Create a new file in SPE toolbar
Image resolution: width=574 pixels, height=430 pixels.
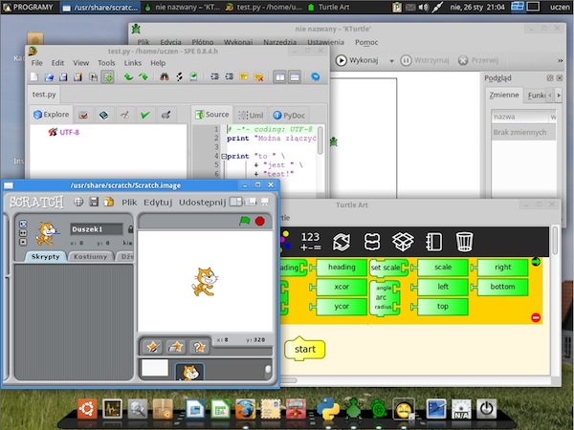tap(34, 76)
